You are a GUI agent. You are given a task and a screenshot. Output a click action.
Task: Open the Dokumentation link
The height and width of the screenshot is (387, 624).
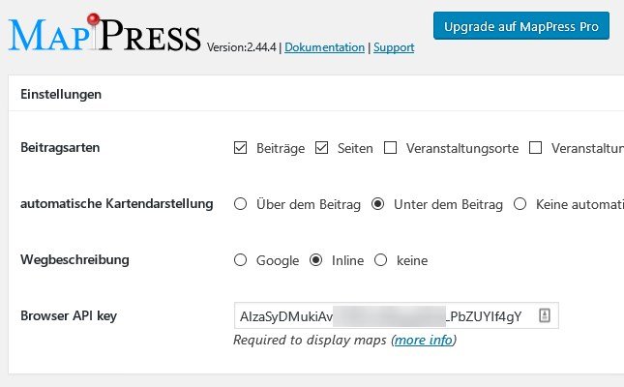click(324, 47)
